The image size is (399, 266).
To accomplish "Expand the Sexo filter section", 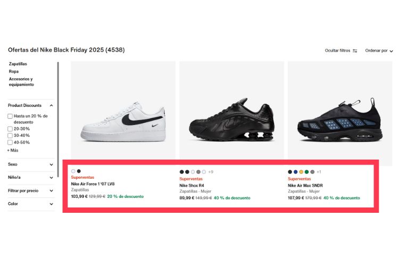I will coord(51,164).
